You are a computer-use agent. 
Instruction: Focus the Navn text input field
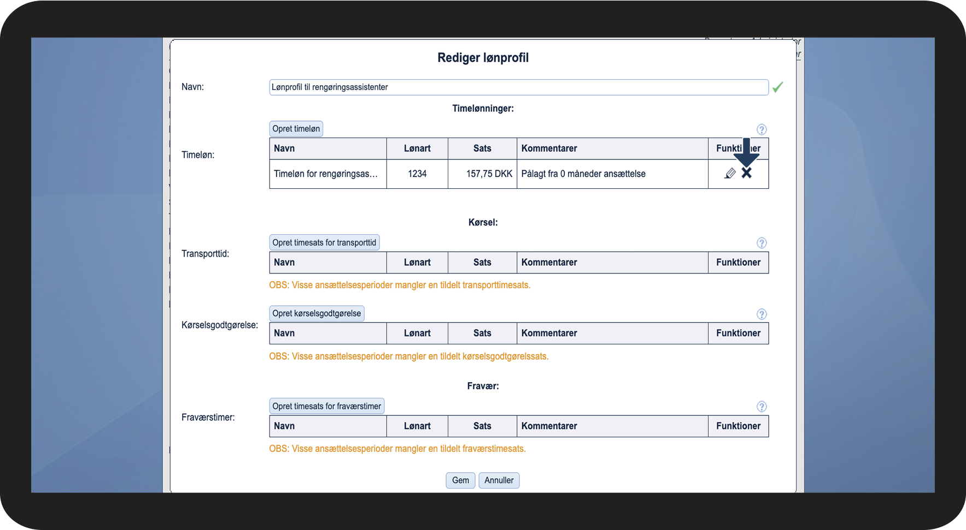518,87
